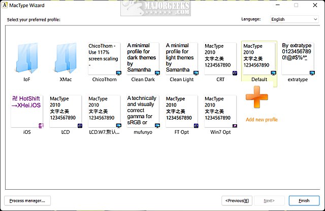325x211 pixels.
Task: Minimize the MacType Wizard window
Action: [x=278, y=5]
